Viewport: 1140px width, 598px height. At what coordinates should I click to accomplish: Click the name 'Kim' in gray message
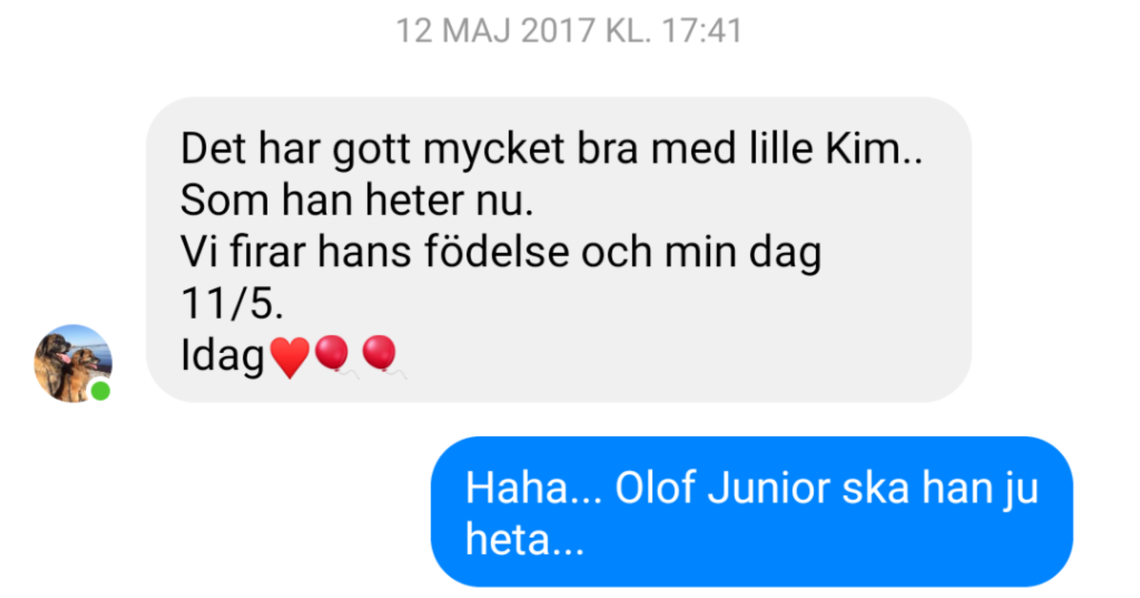(864, 149)
